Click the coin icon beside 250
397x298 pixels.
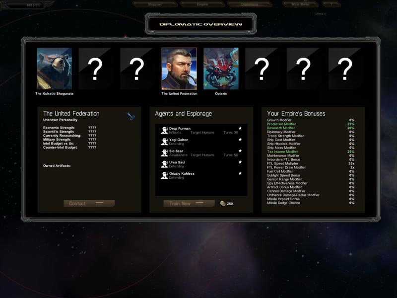[222, 204]
